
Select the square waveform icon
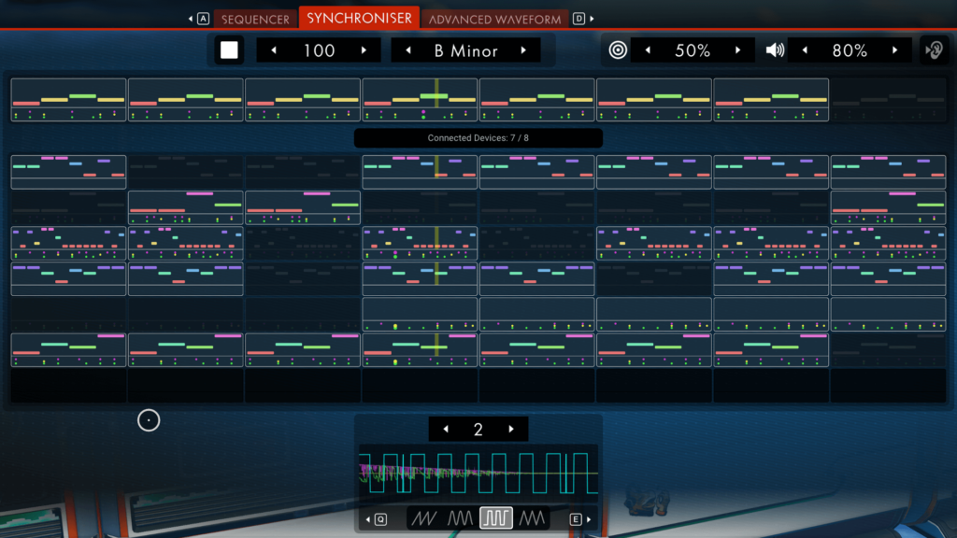pyautogui.click(x=496, y=518)
